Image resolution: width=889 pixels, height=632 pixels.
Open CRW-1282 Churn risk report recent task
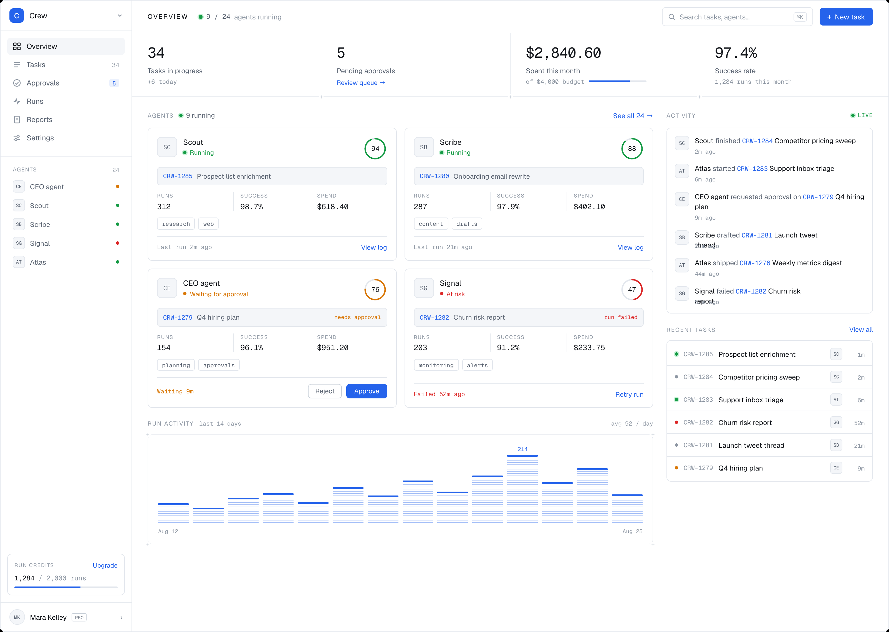click(769, 422)
